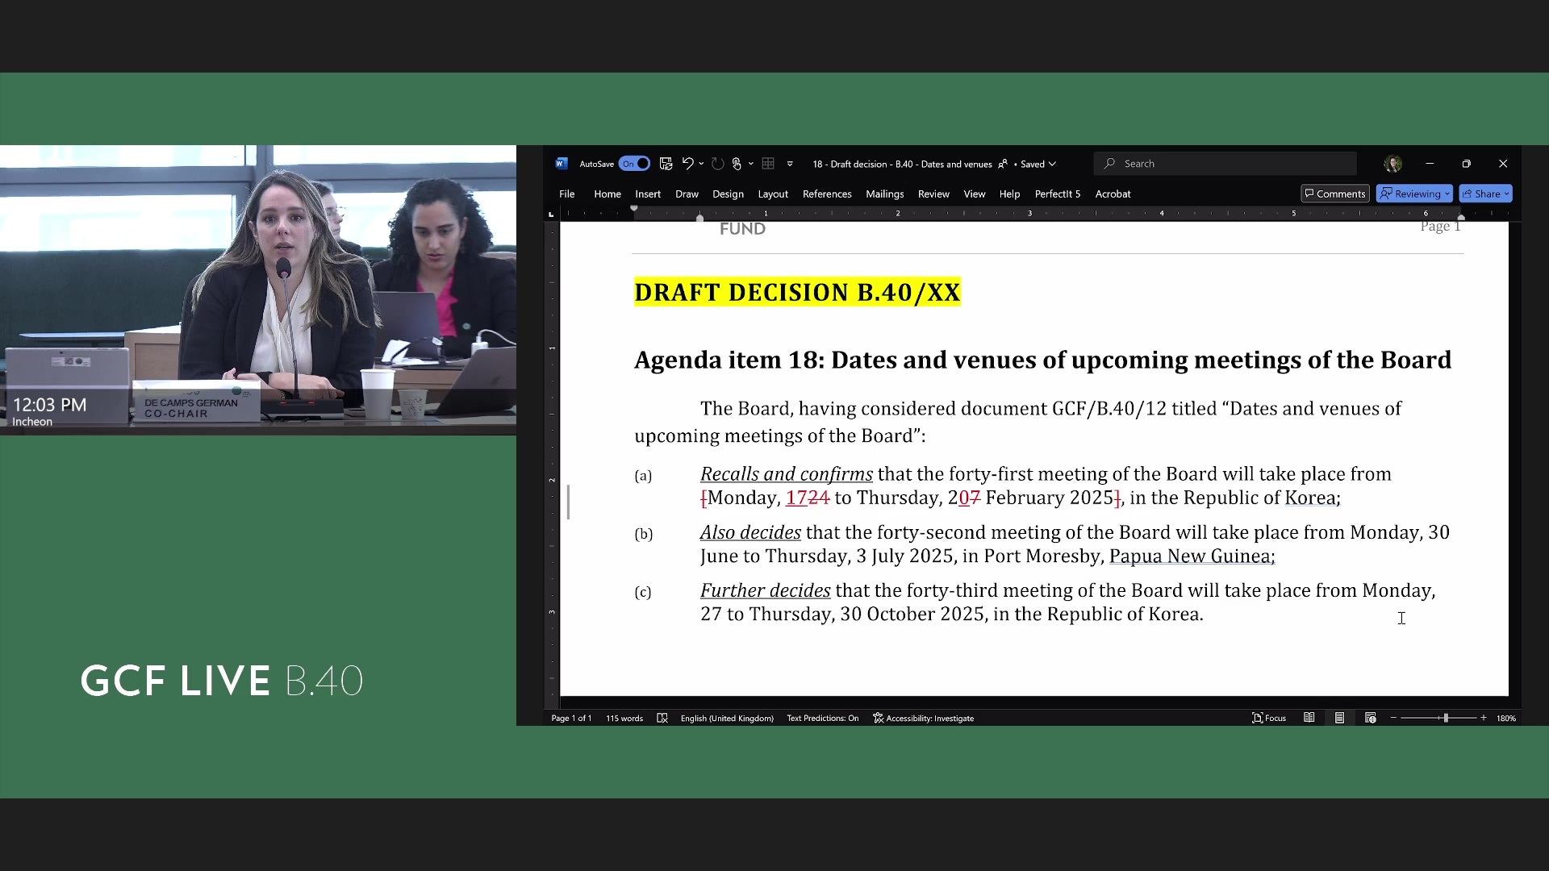The width and height of the screenshot is (1549, 871).
Task: Click the speaker video feed thumbnail
Action: pyautogui.click(x=258, y=290)
